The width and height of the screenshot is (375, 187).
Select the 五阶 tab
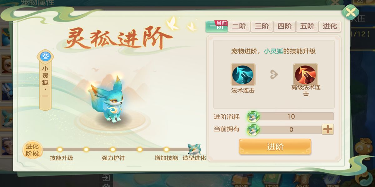click(307, 26)
